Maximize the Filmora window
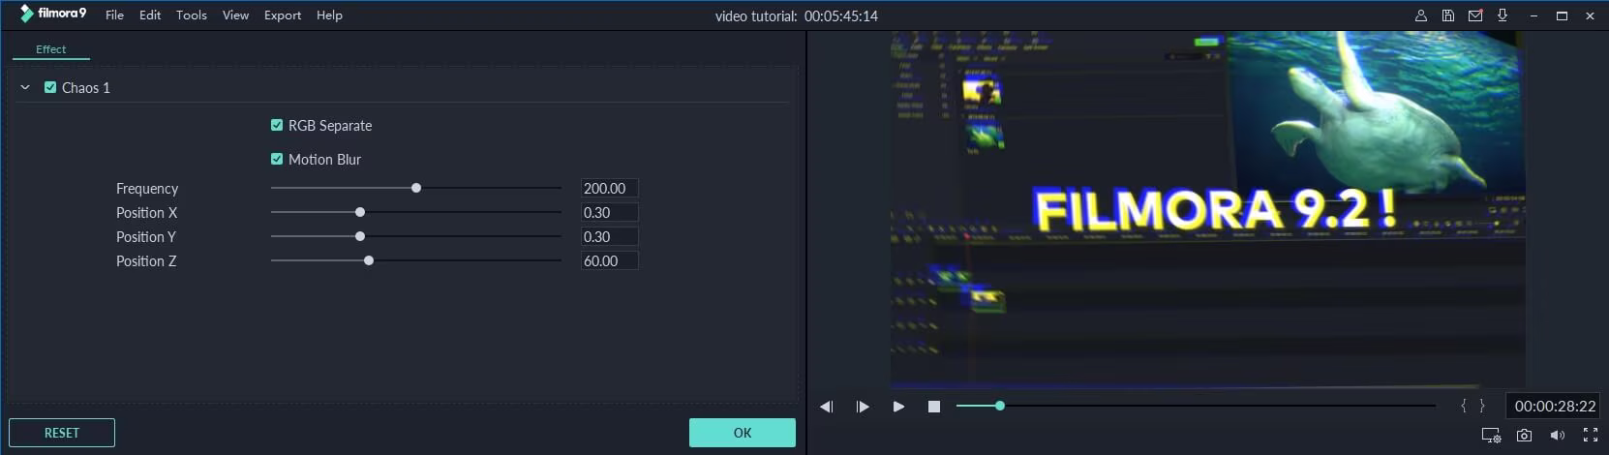The height and width of the screenshot is (455, 1609). 1562,15
